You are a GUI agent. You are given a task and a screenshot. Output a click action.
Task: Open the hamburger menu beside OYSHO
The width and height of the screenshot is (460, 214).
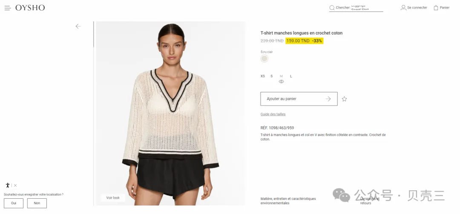[8, 8]
